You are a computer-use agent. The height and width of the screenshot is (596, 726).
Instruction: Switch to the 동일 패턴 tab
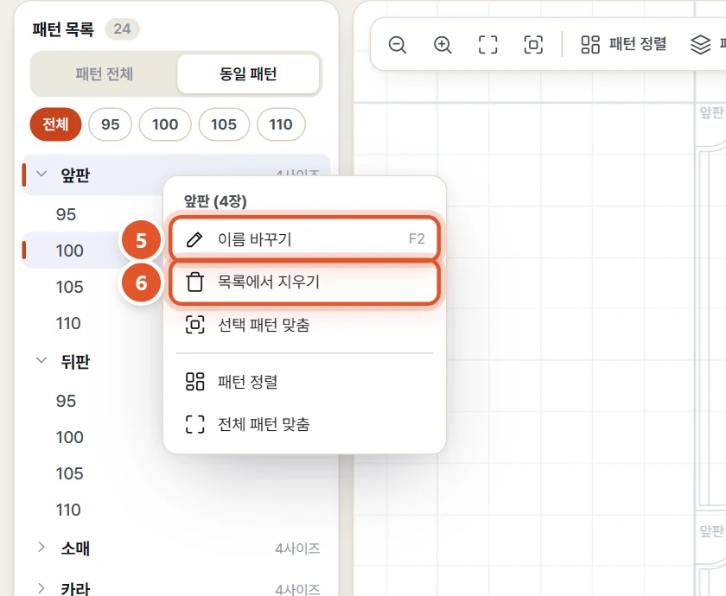coord(248,74)
